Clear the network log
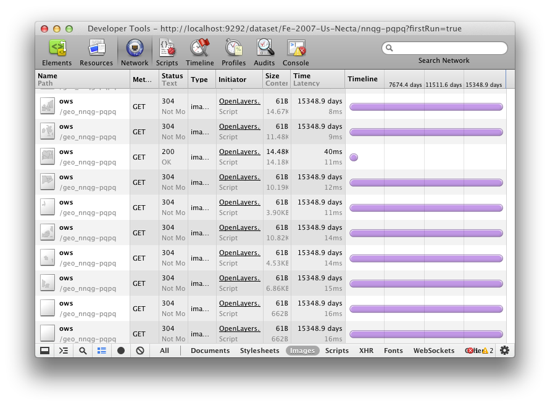This screenshot has width=550, height=406. [x=140, y=351]
